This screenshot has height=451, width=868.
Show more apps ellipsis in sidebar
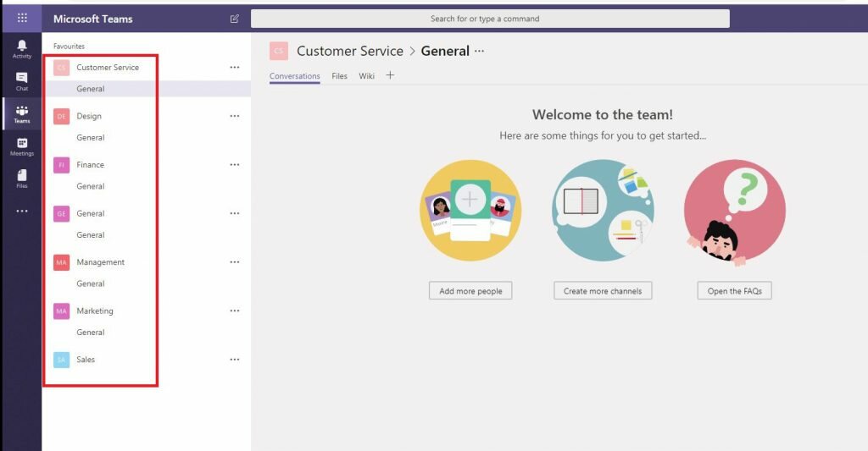click(21, 212)
